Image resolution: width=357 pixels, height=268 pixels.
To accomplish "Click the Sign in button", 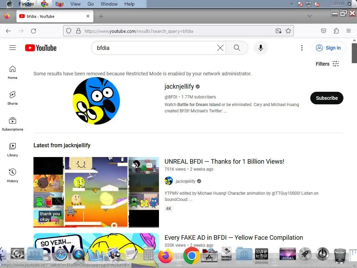I will tap(328, 48).
